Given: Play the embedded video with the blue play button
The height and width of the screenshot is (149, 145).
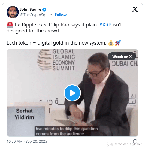Looking at the screenshot, I should 72,93.
